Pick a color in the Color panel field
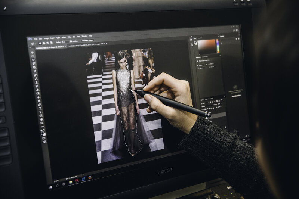 [x=207, y=47]
